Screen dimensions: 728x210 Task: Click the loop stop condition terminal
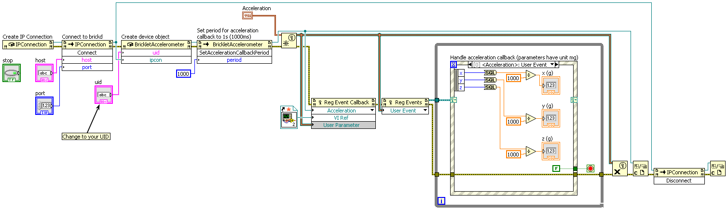coord(590,168)
